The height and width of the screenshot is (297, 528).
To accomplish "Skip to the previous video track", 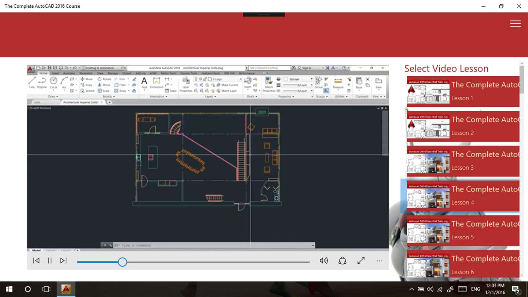I will (36, 261).
